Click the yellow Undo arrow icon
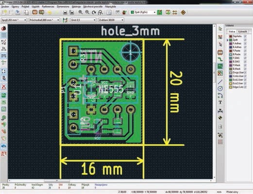 pyautogui.click(x=50, y=13)
